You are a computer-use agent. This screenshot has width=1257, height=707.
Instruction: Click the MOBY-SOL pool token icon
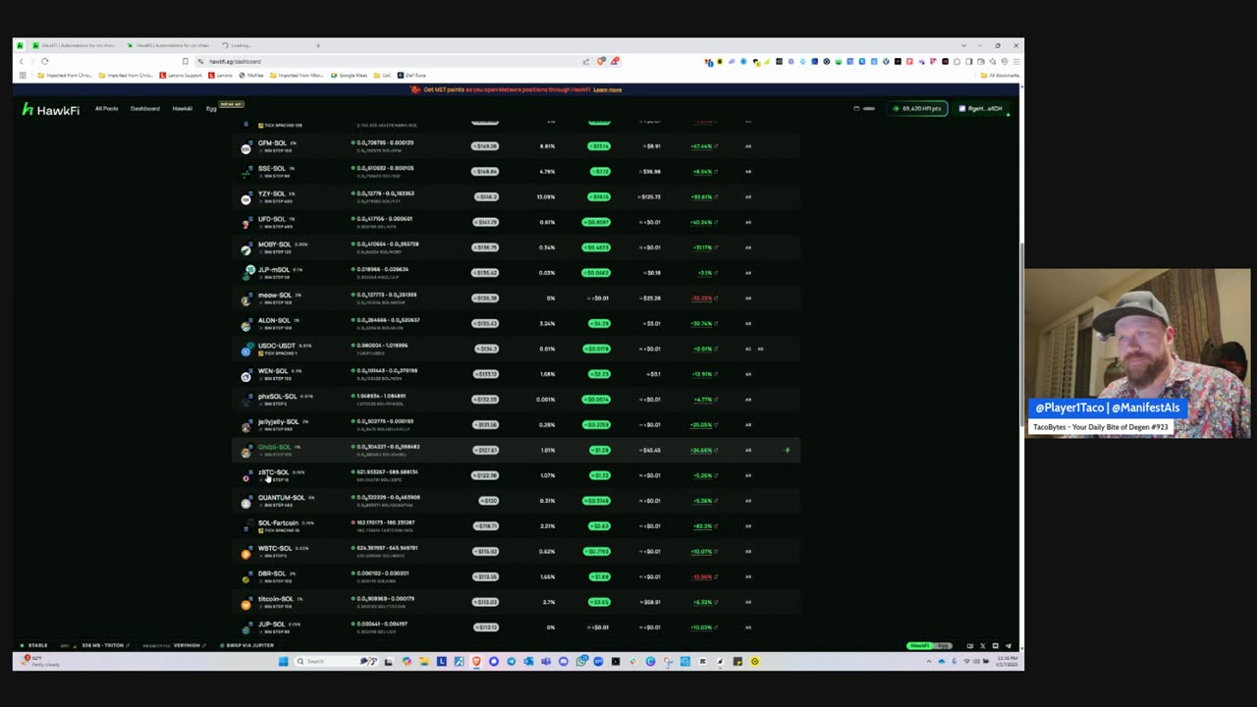click(x=246, y=248)
